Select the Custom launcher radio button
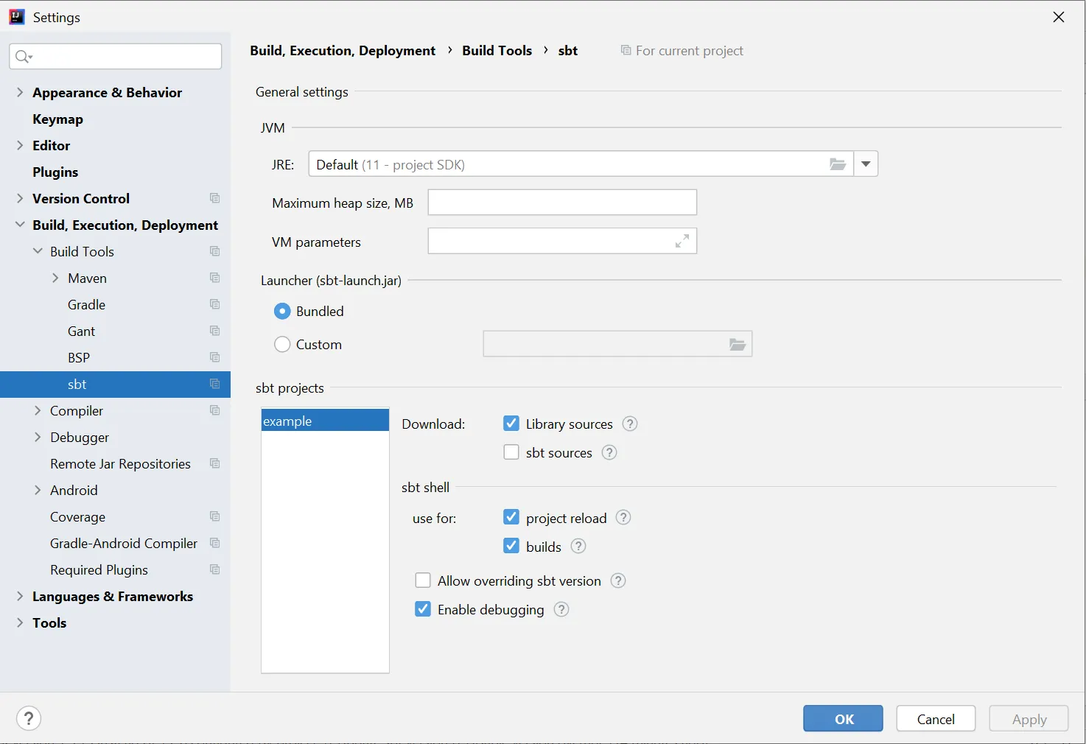 282,344
